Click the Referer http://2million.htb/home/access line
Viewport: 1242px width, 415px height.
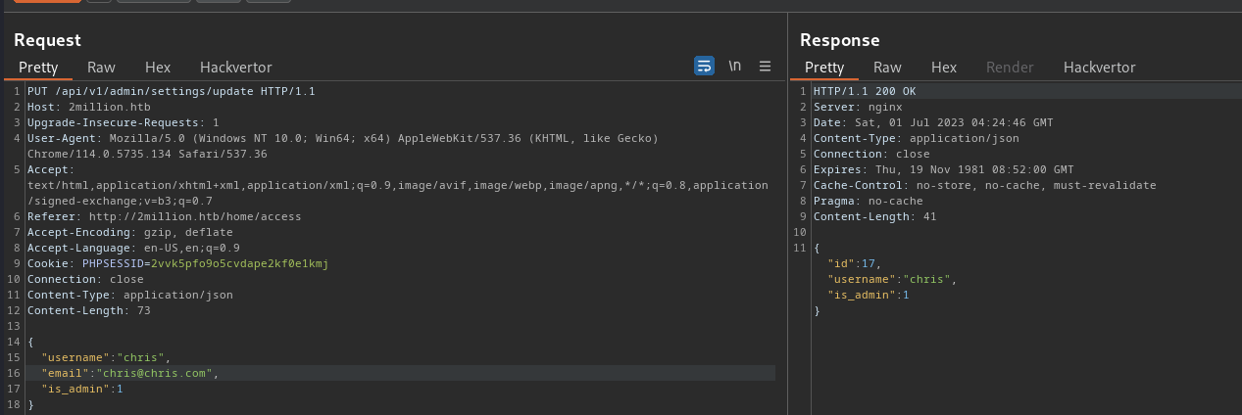[x=165, y=216]
